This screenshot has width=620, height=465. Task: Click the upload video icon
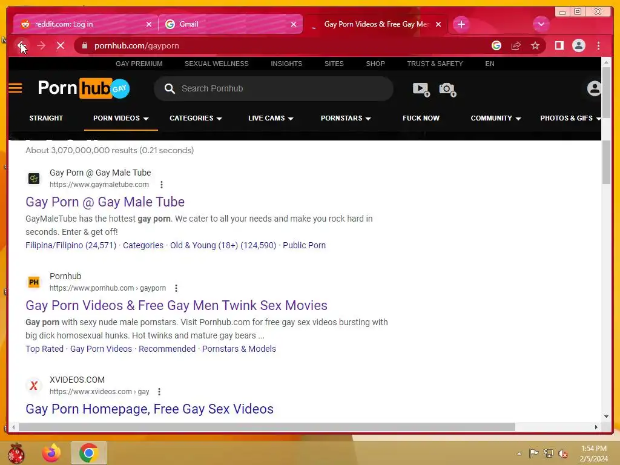421,90
